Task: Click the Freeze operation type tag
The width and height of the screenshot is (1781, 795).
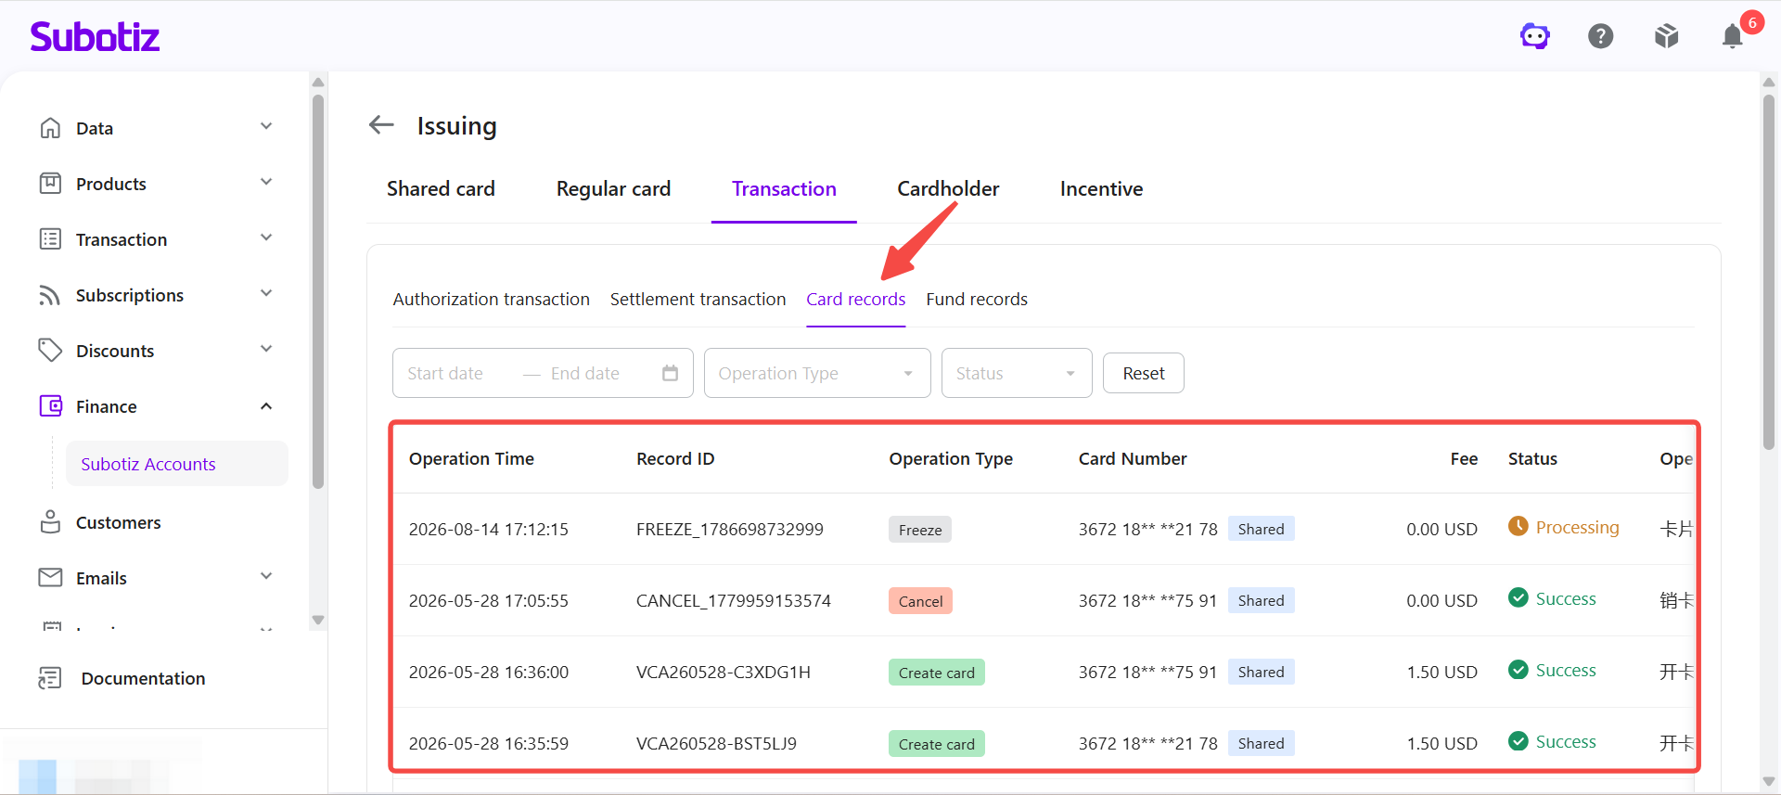Action: [x=920, y=530]
